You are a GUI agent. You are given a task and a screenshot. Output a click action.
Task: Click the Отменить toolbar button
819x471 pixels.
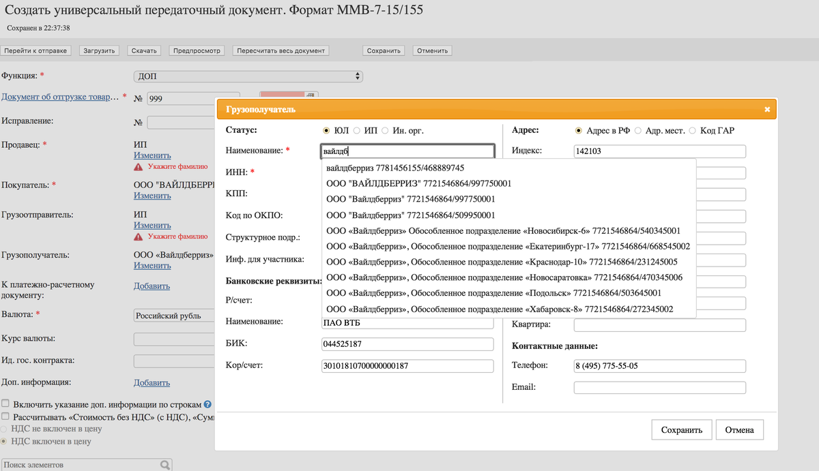click(x=432, y=50)
